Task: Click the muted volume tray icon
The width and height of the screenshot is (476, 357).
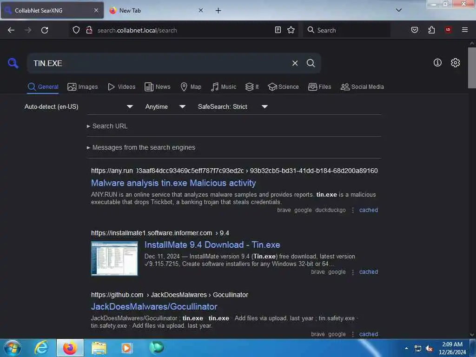Action: pos(429,349)
